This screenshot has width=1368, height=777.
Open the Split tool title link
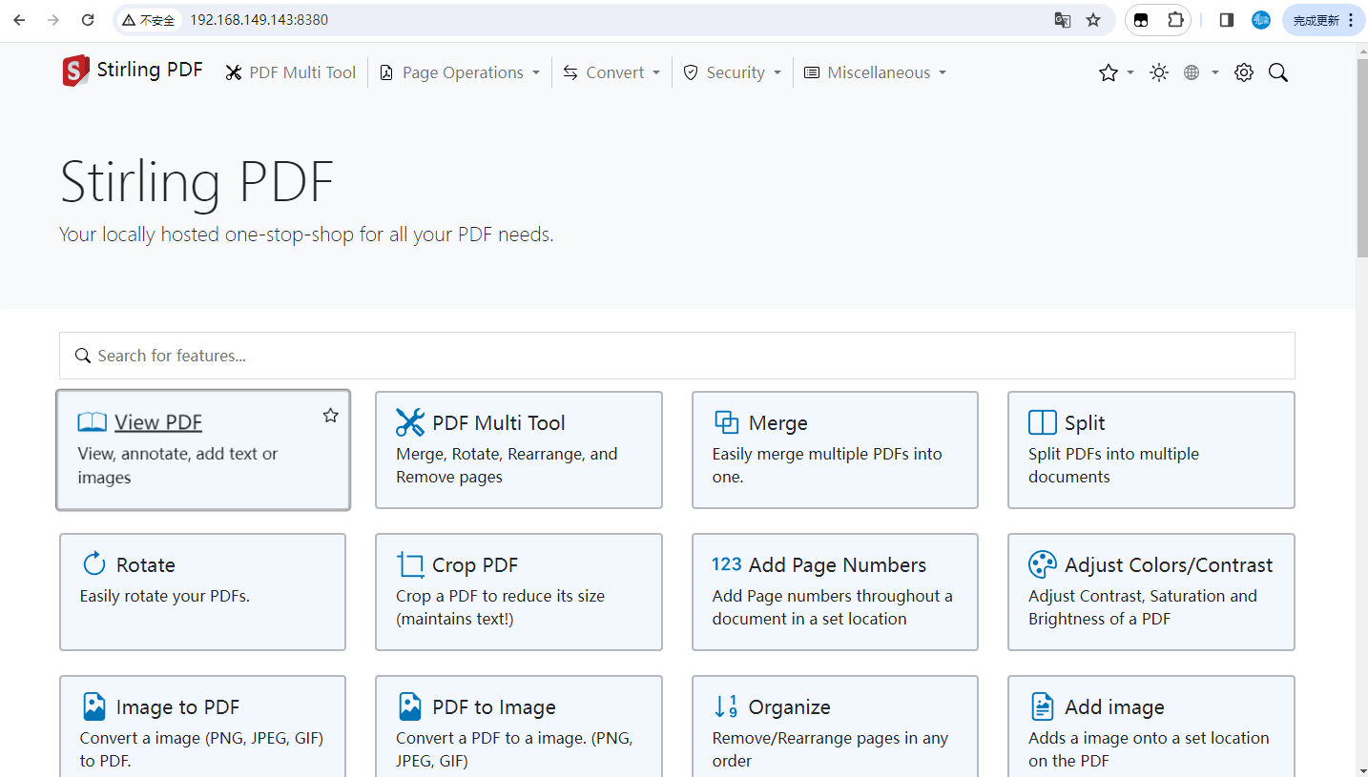tap(1085, 422)
